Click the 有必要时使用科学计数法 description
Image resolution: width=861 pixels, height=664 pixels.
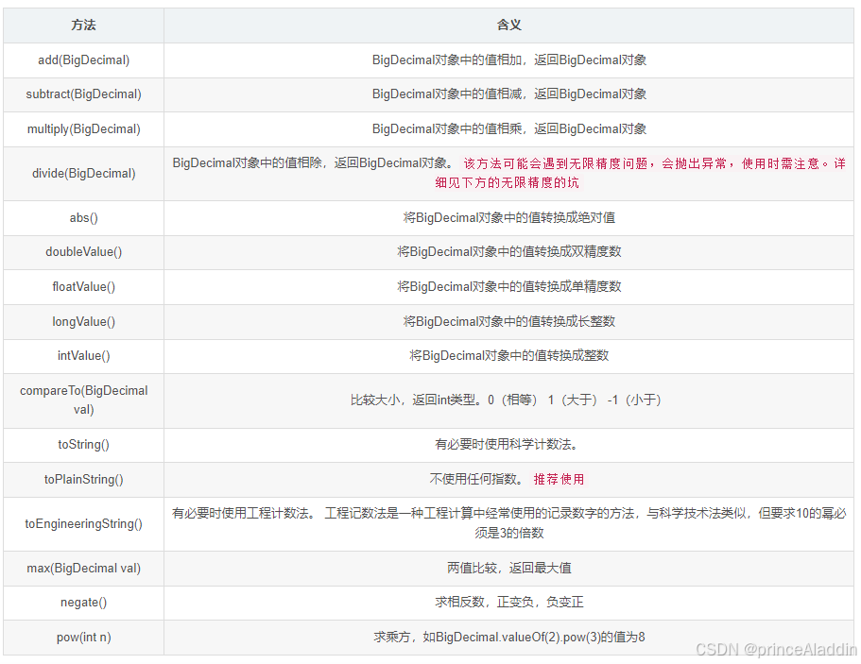point(507,445)
